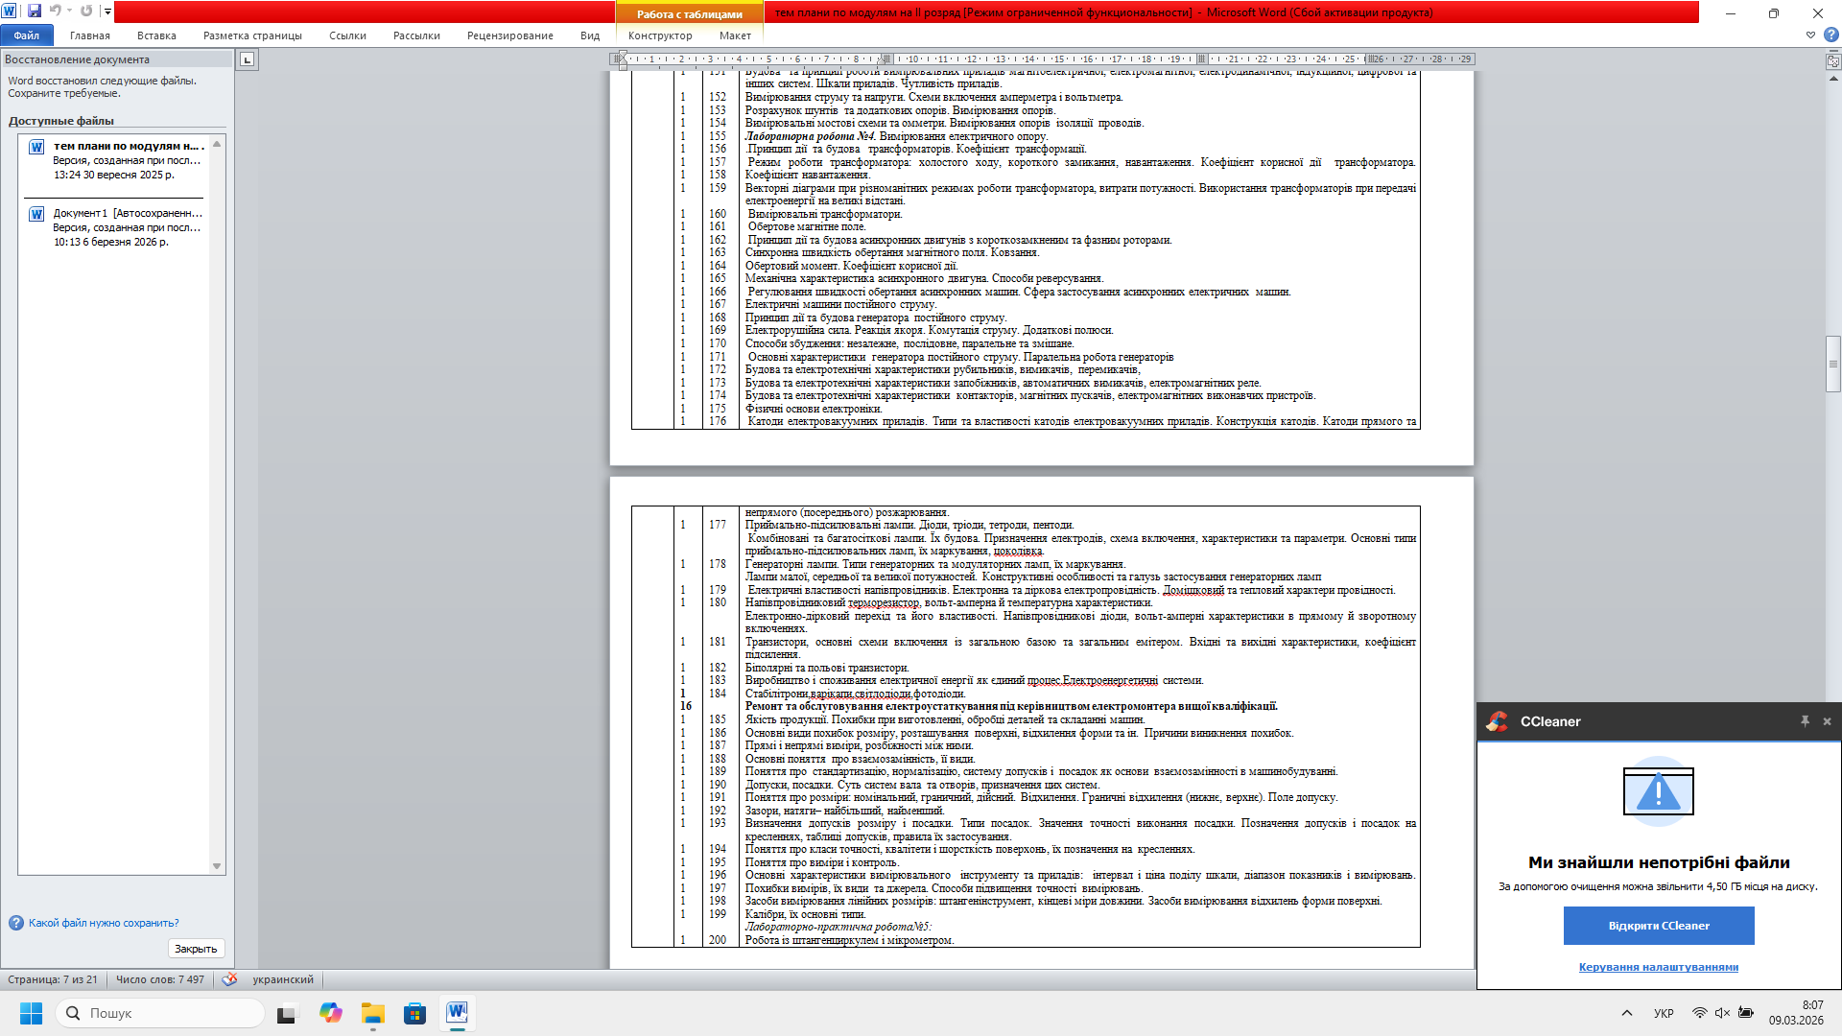Click the tab stop selector at ruler corner
This screenshot has height=1036, width=1842.
tap(247, 59)
